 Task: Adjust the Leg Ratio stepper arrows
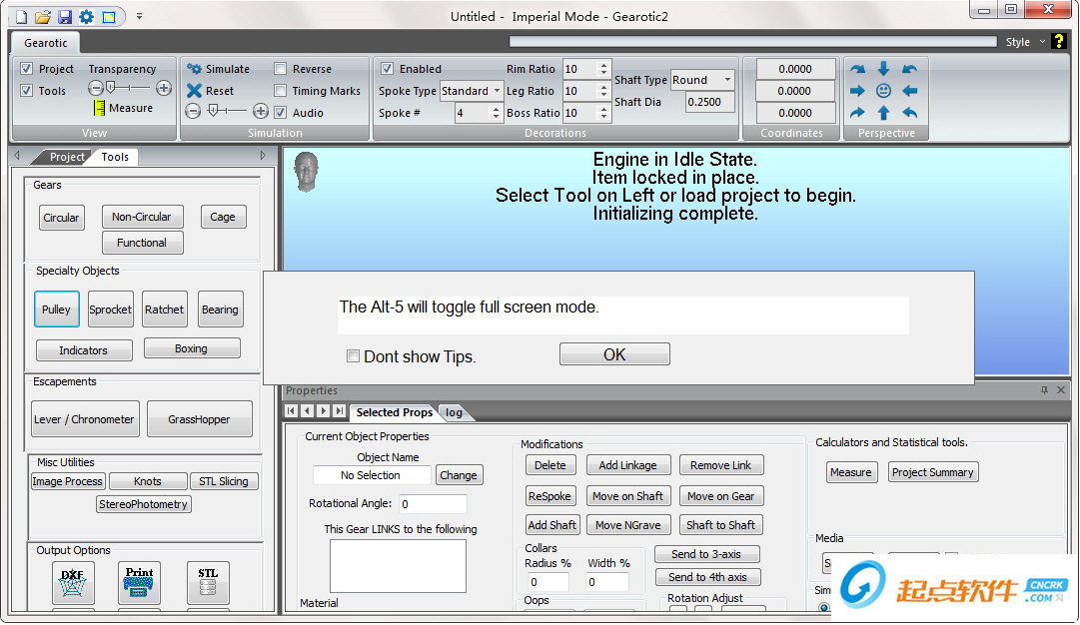[x=603, y=91]
